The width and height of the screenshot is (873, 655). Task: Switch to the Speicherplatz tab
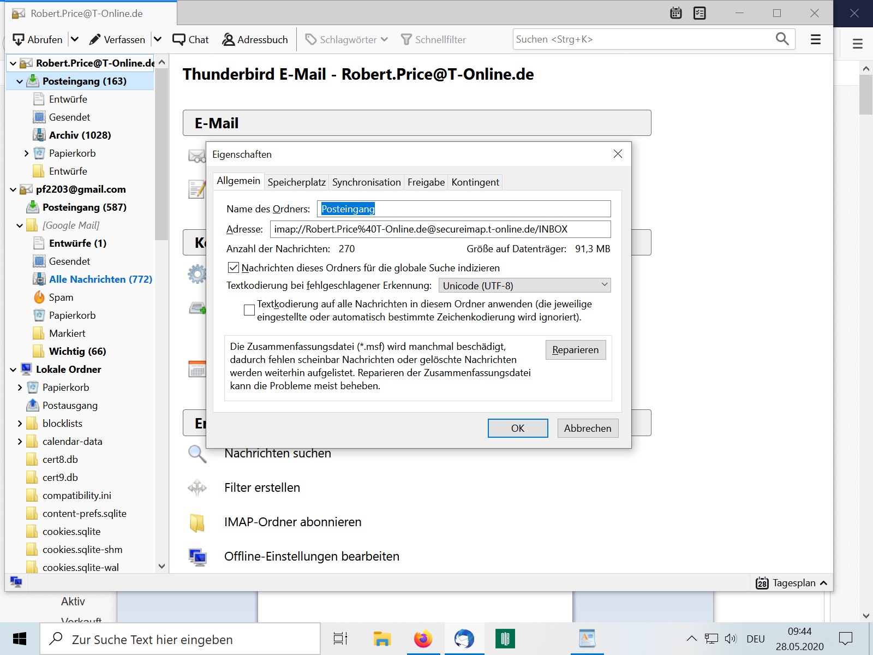tap(297, 182)
